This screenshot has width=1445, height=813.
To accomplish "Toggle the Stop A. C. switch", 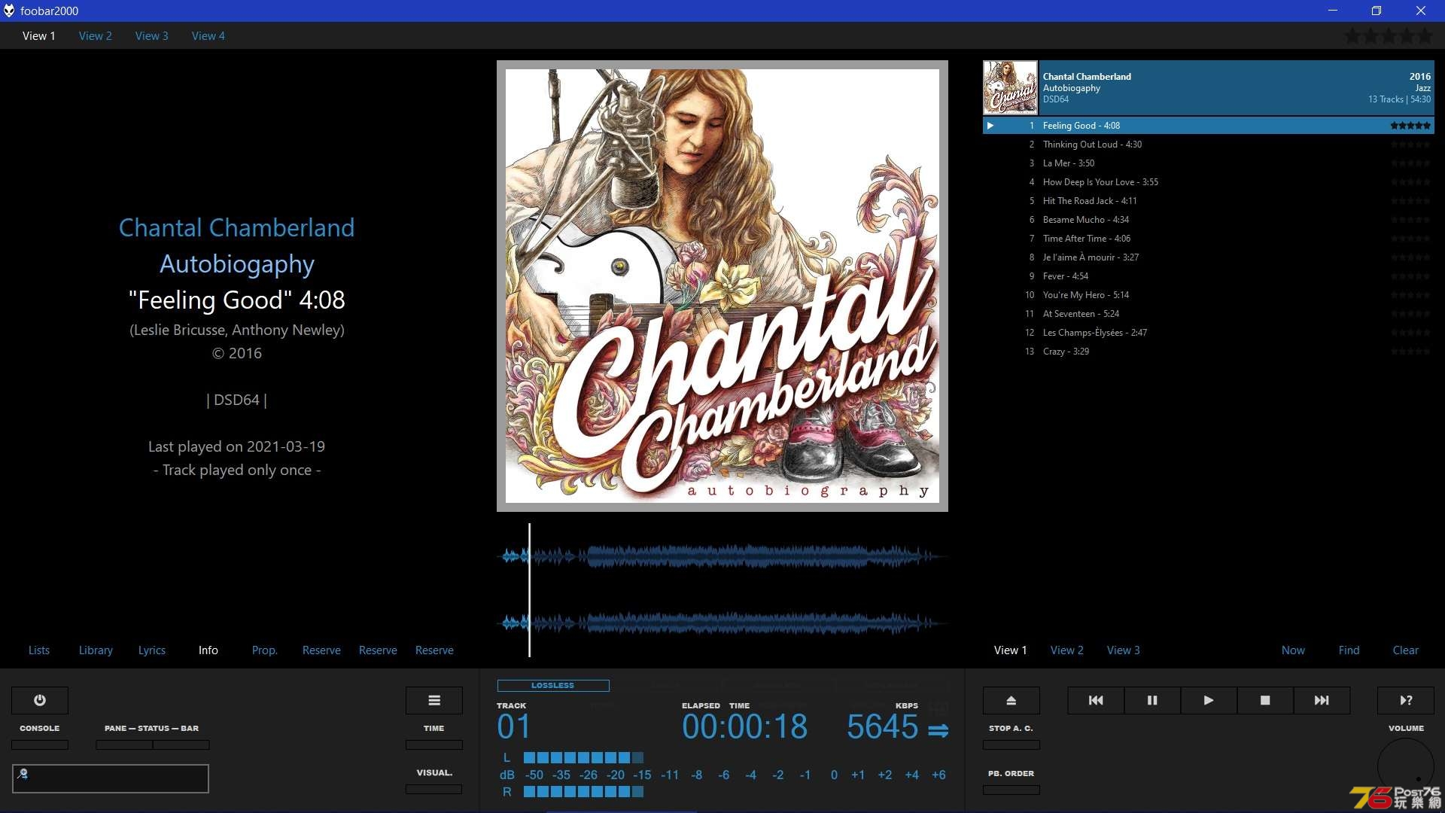I will click(x=1011, y=744).
